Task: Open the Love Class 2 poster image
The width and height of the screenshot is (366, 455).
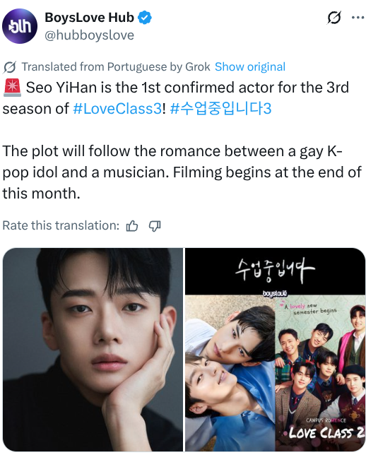Action: click(275, 350)
